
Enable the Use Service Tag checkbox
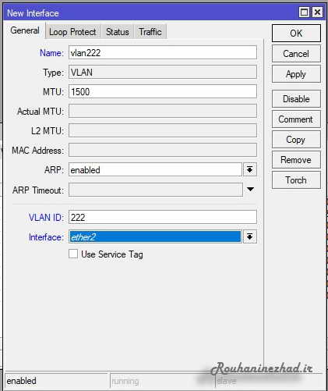click(x=73, y=254)
